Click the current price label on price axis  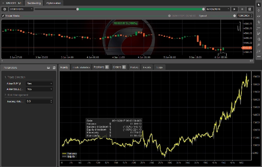pyautogui.click(x=247, y=48)
